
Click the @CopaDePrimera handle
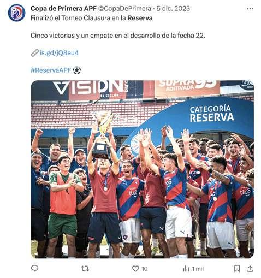[x=124, y=8]
